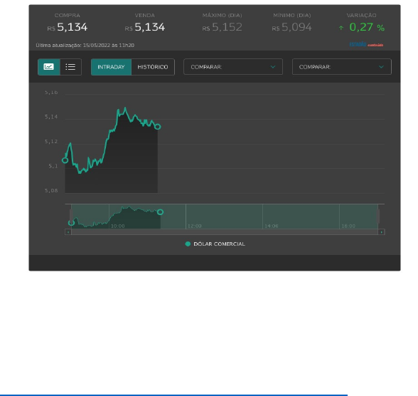Viewport: 418px width, 396px height.
Task: Open the Estadão conteúdo logo link
Action: (366, 45)
